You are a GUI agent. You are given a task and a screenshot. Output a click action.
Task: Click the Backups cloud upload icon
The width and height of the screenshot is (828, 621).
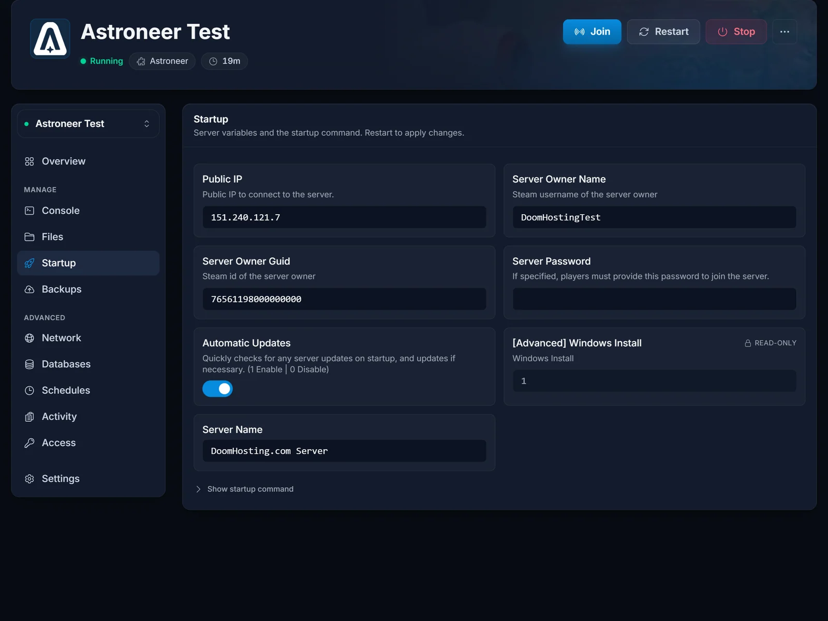point(29,289)
